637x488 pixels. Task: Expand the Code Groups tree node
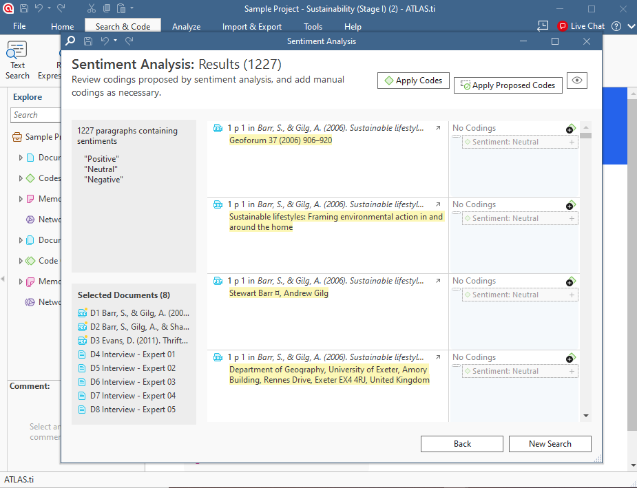coord(20,261)
